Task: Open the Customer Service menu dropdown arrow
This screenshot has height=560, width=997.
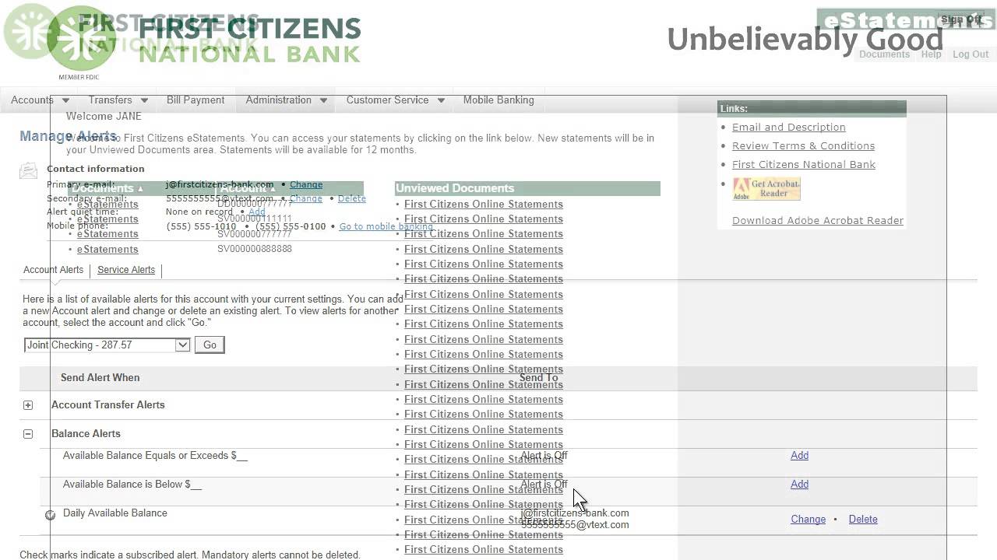Action: (441, 100)
